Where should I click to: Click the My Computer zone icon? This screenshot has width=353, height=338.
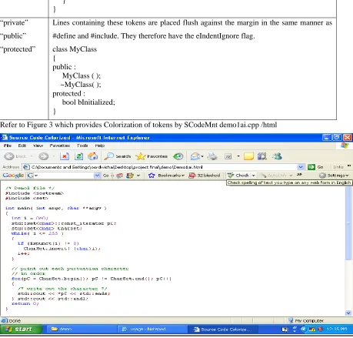click(291, 320)
